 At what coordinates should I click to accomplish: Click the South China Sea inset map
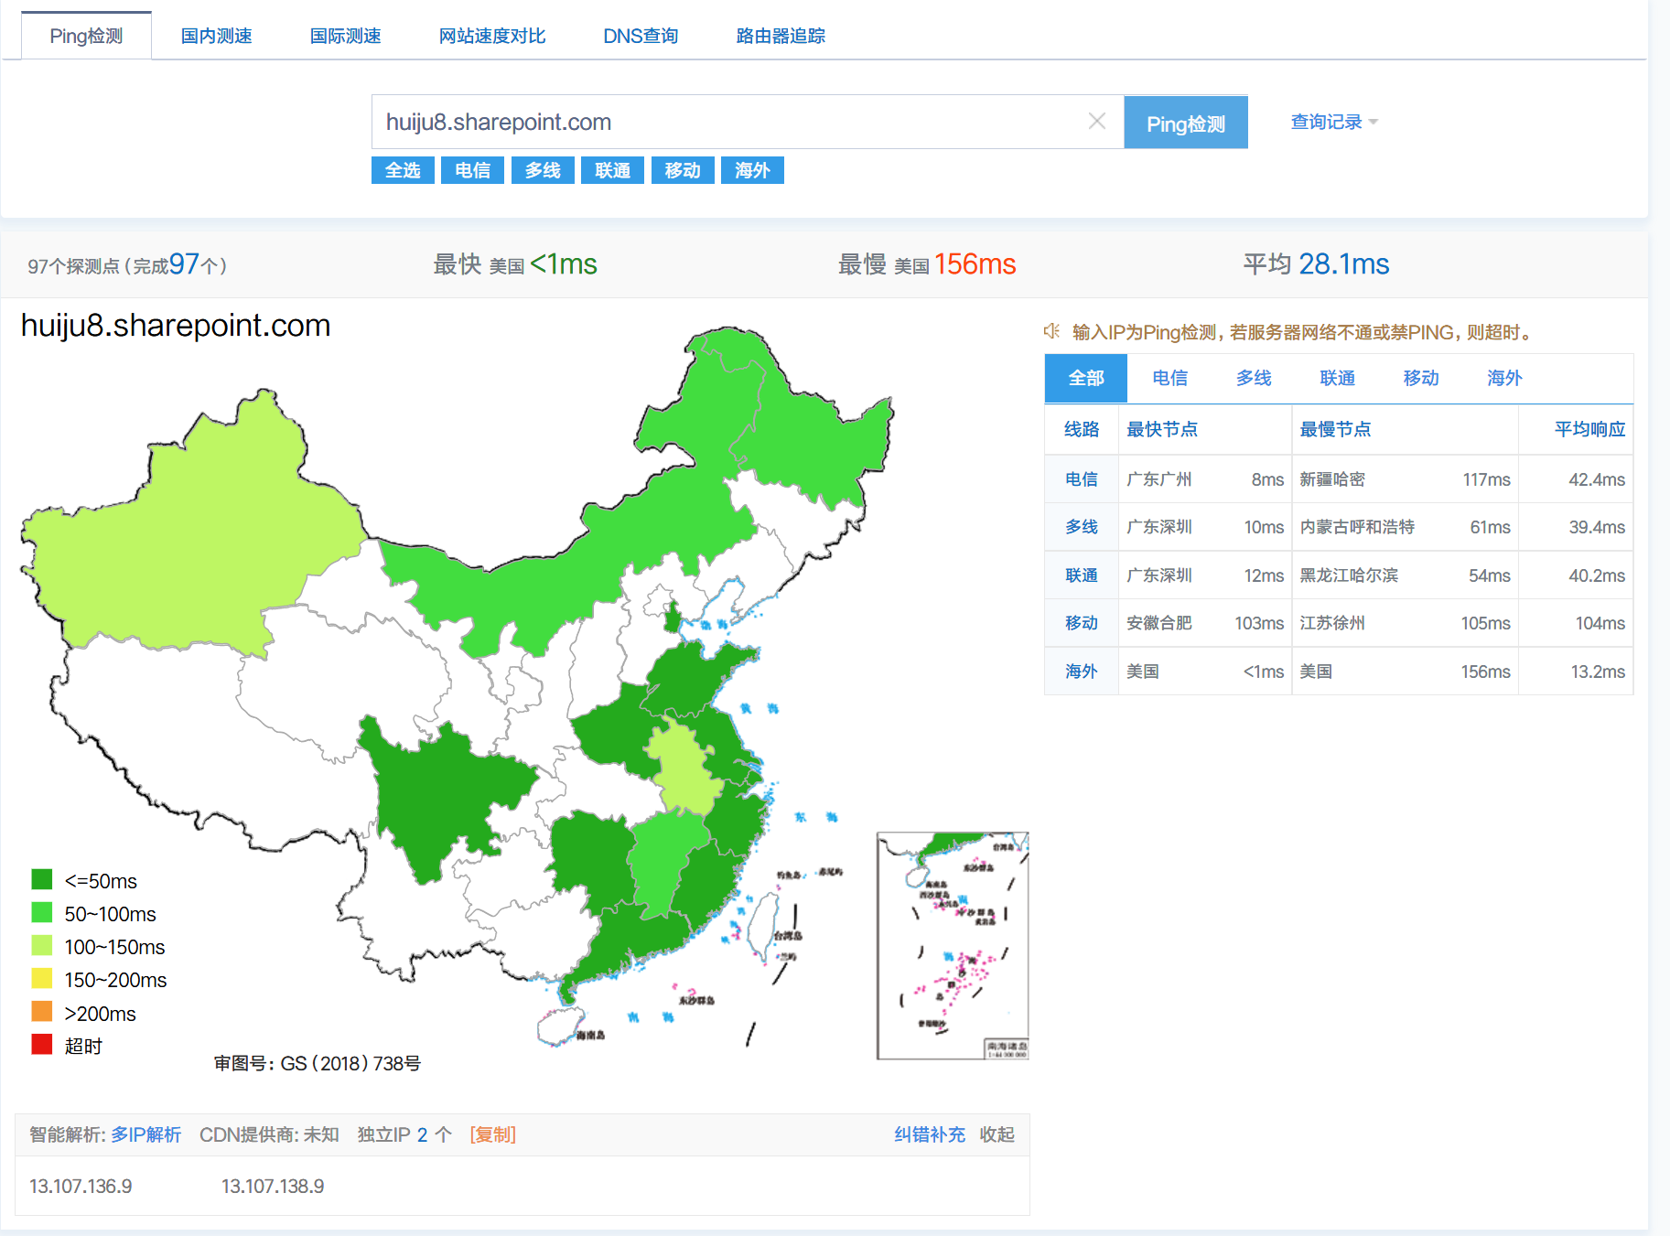952,945
